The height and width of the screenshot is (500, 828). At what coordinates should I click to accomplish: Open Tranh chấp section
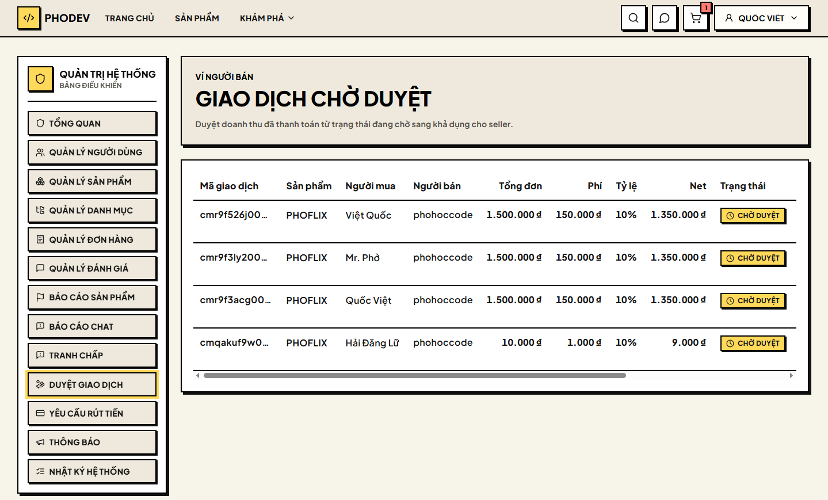pos(92,355)
